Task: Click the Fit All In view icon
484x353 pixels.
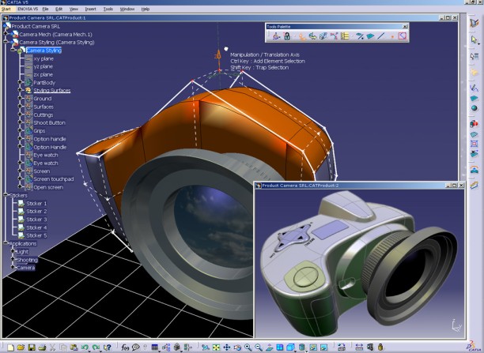Action: click(216, 347)
